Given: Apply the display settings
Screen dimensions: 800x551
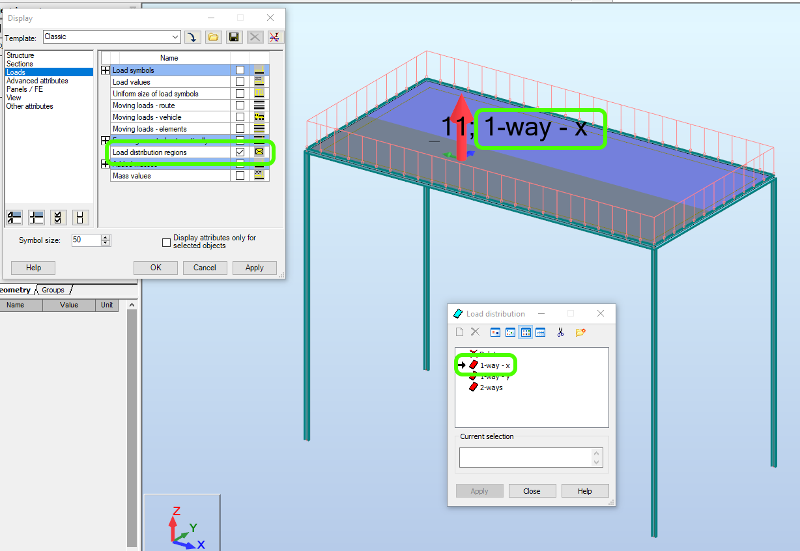Looking at the screenshot, I should (x=254, y=267).
